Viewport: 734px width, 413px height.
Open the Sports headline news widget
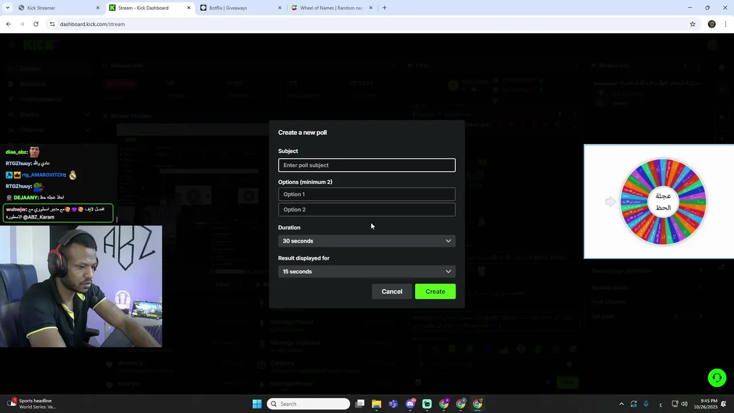tap(32, 404)
